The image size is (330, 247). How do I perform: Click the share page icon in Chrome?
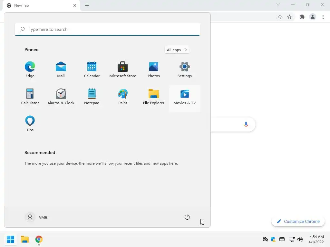tap(279, 17)
